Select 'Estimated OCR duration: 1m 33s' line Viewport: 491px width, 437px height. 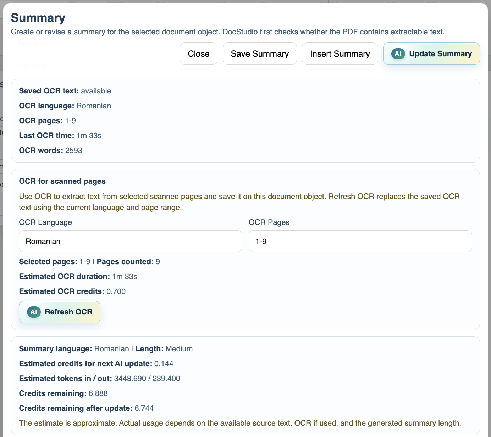pos(78,277)
